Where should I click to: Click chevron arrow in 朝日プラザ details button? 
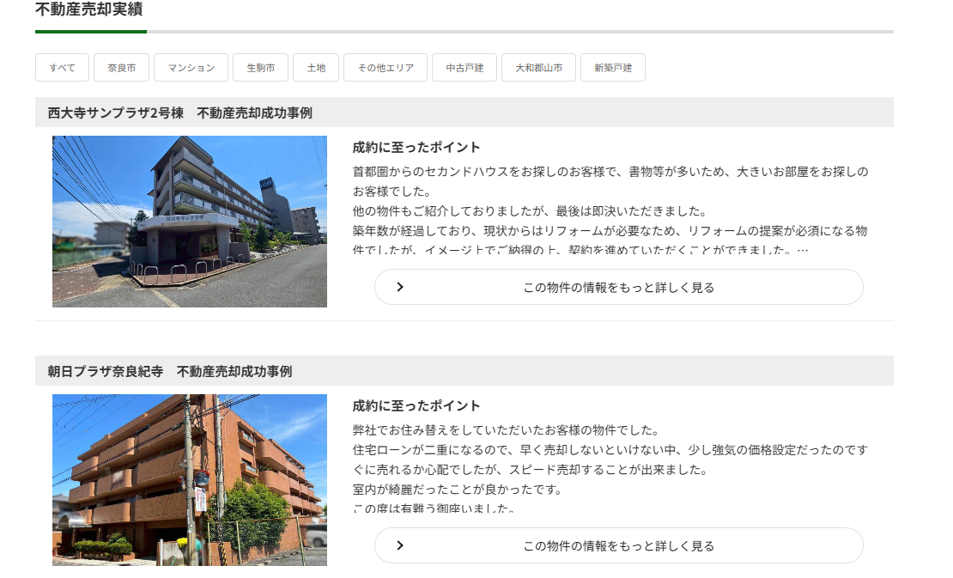[400, 545]
